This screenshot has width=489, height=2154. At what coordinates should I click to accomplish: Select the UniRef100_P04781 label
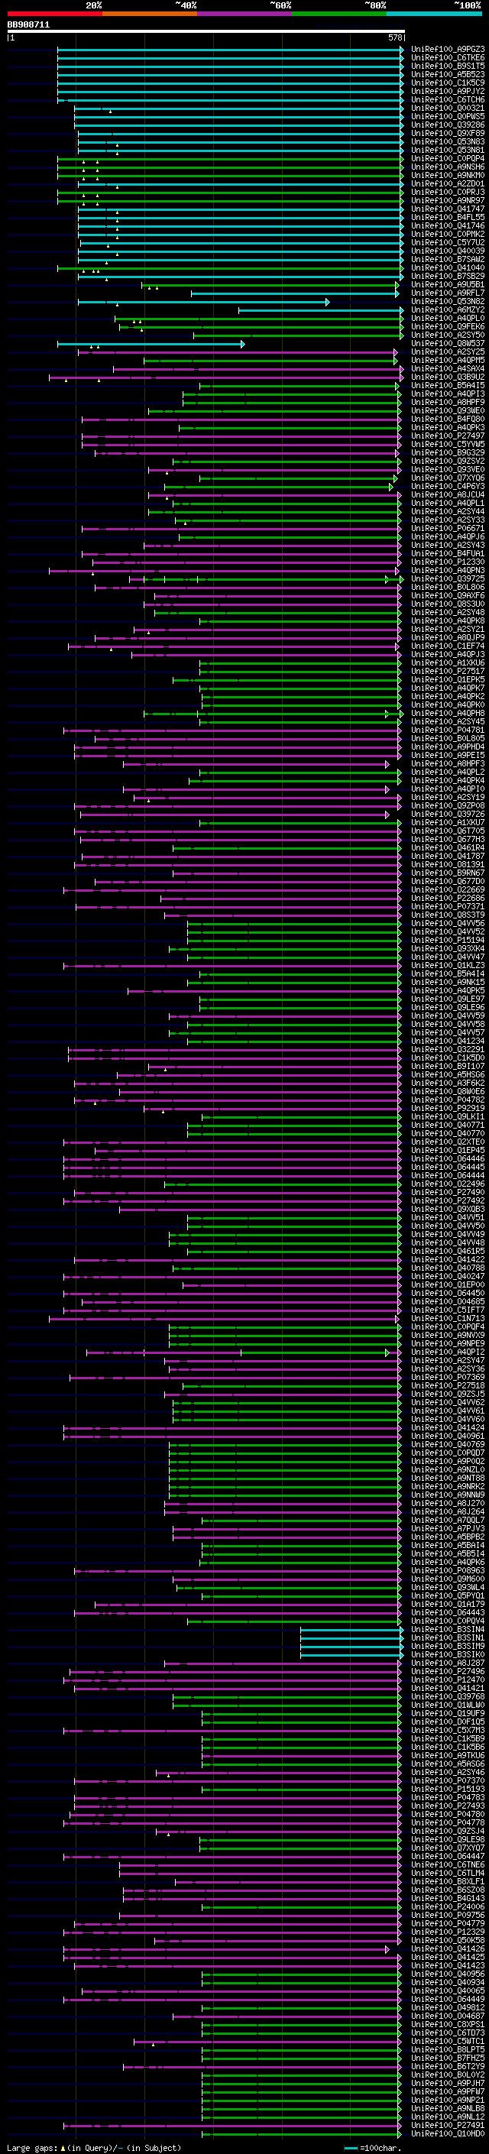tap(448, 730)
